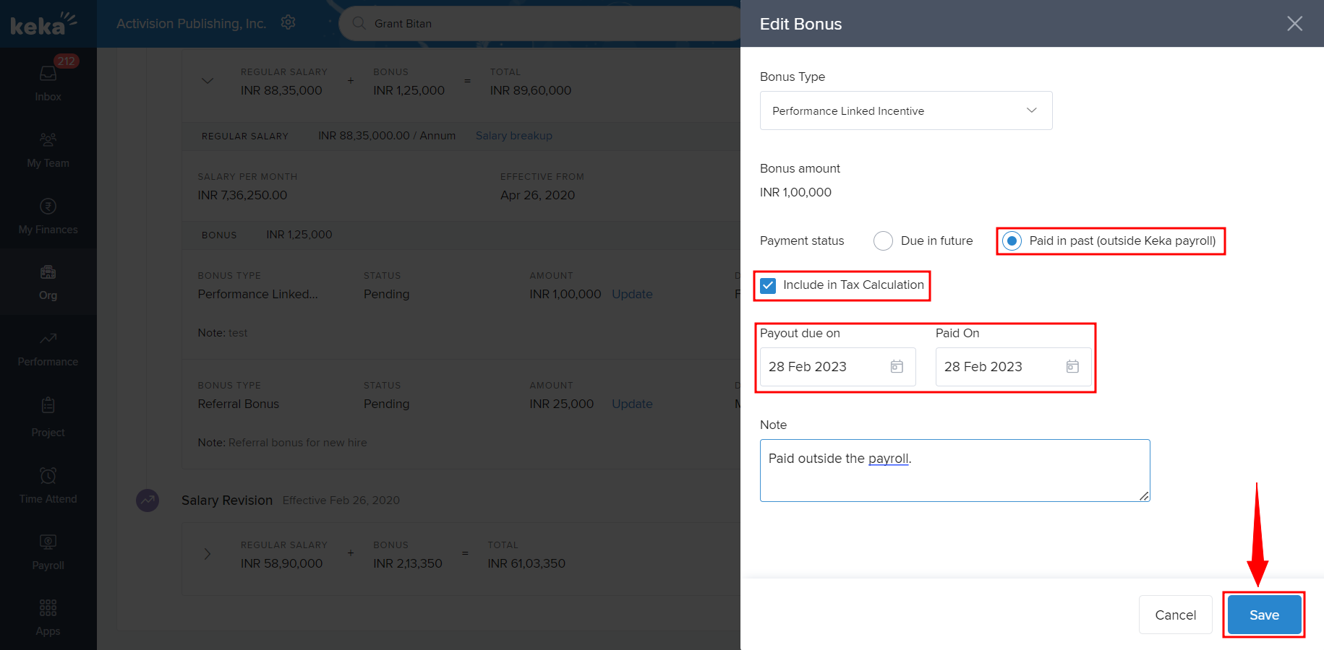Open the Bonus Type dropdown
The image size is (1324, 650).
click(905, 110)
